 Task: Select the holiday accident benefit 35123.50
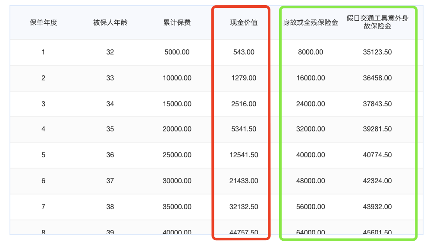(x=377, y=52)
